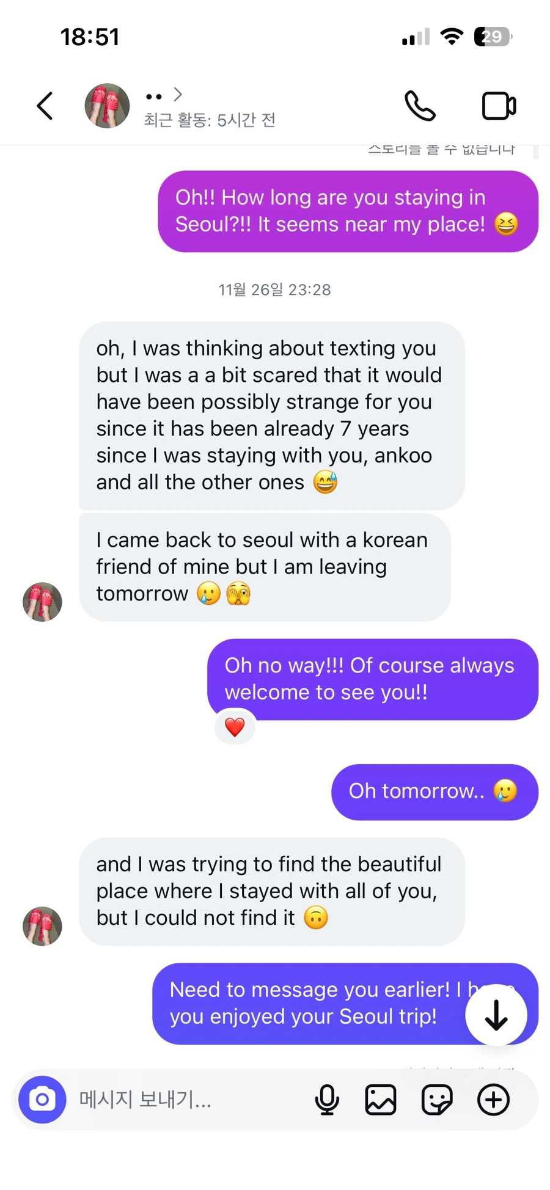This screenshot has width=550, height=1190.
Task: Jump to latest messages with down arrow
Action: point(496,1015)
